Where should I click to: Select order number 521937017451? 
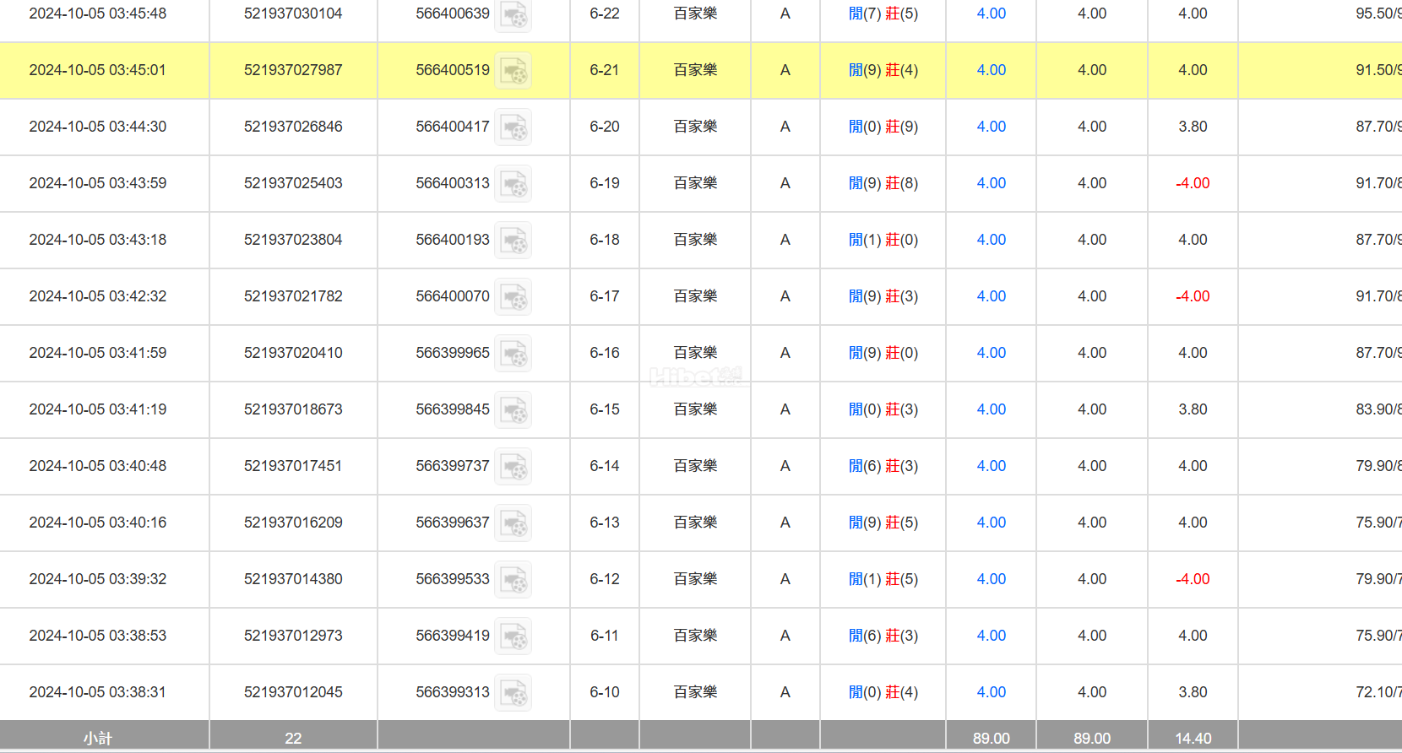pos(293,466)
